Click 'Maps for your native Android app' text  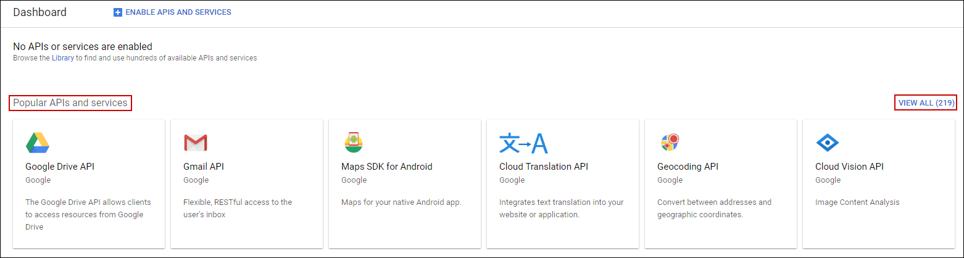[x=401, y=202]
